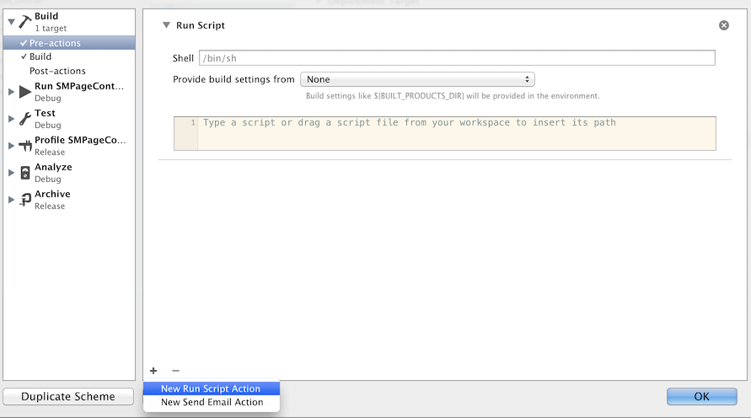Expand the Profile SMPageCo... section
The height and width of the screenshot is (418, 751).
pos(11,146)
